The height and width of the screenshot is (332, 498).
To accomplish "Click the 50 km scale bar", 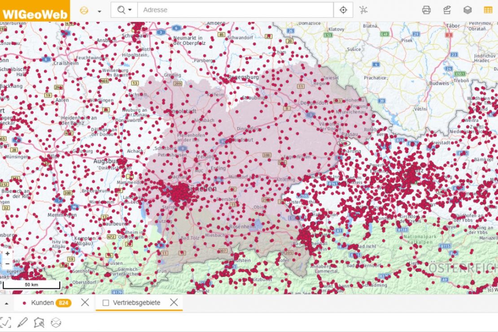I will pyautogui.click(x=31, y=284).
